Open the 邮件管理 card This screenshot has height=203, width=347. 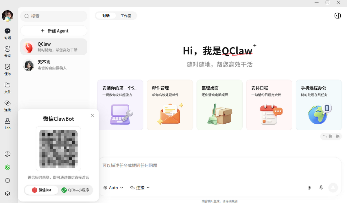[x=170, y=105]
